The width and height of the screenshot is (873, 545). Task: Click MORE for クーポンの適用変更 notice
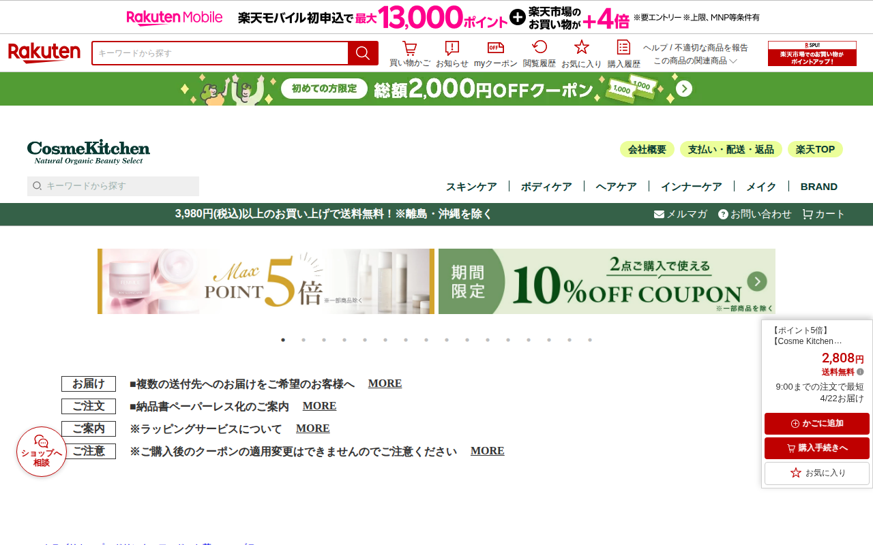[x=487, y=451]
